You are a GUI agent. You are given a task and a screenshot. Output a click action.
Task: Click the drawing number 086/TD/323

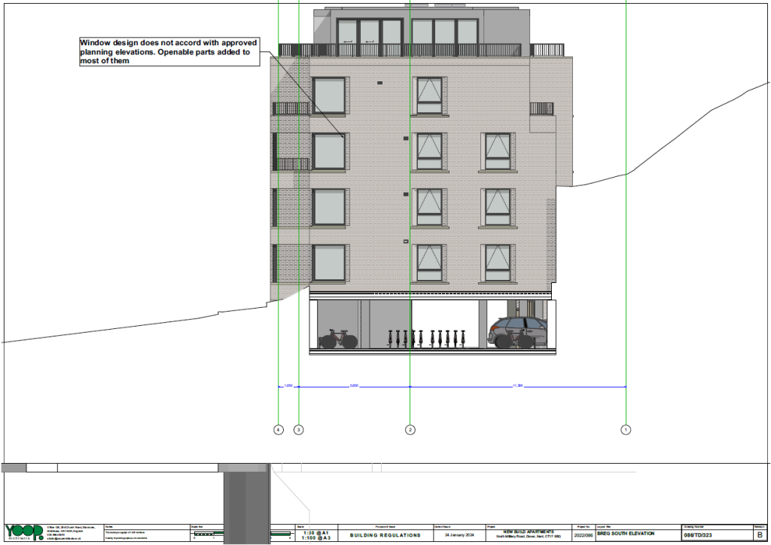click(700, 535)
